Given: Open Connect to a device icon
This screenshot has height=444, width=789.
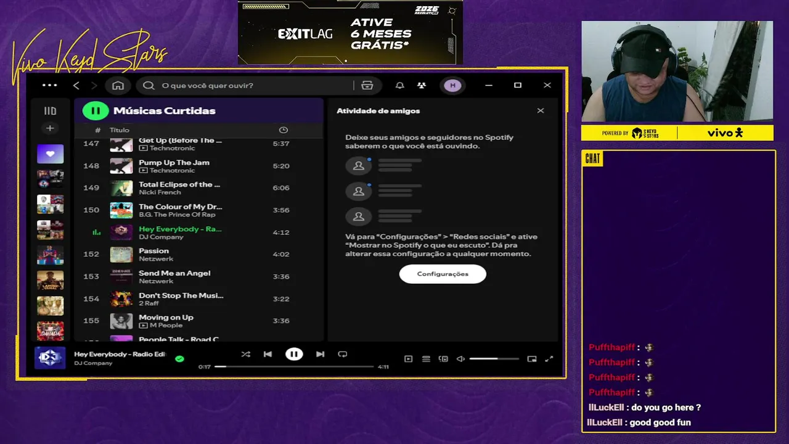Looking at the screenshot, I should (443, 359).
